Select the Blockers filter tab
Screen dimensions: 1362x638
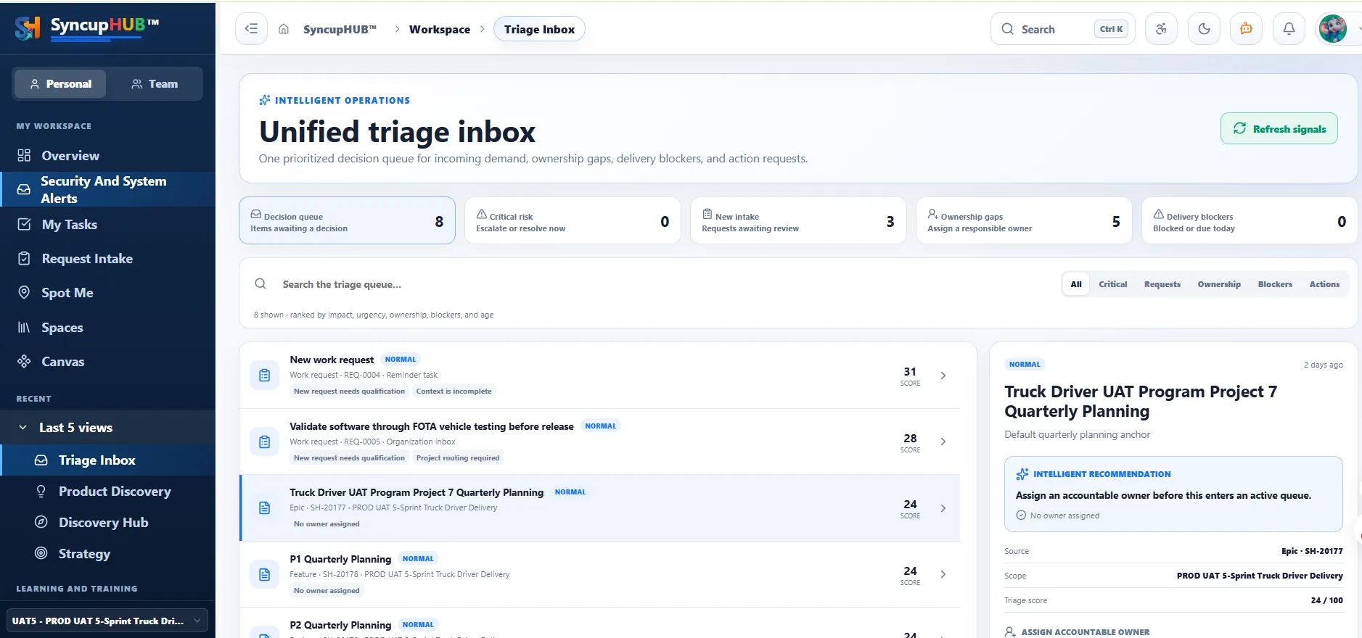coord(1275,283)
